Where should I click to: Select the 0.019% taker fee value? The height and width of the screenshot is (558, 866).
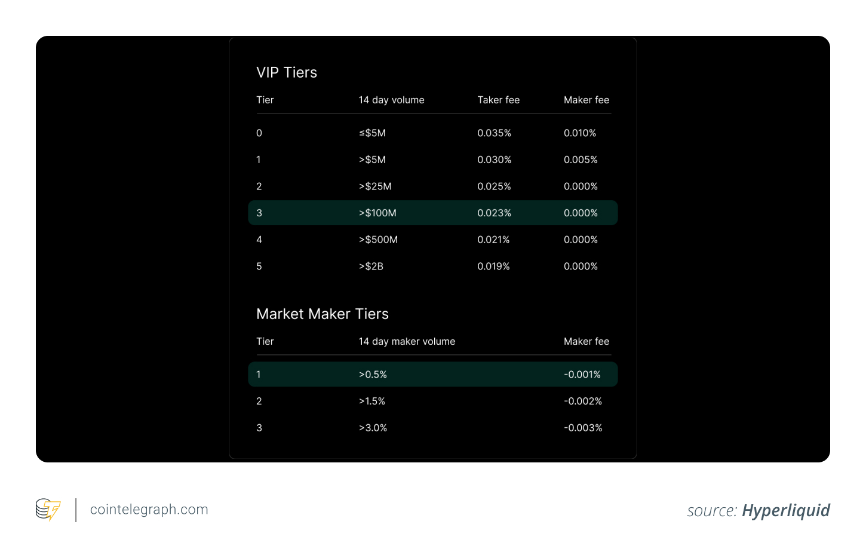pyautogui.click(x=493, y=266)
